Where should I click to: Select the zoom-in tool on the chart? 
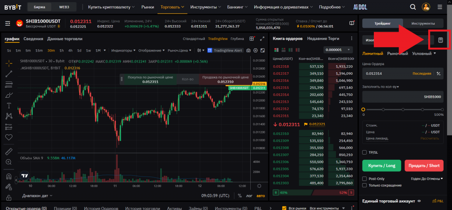(9, 162)
